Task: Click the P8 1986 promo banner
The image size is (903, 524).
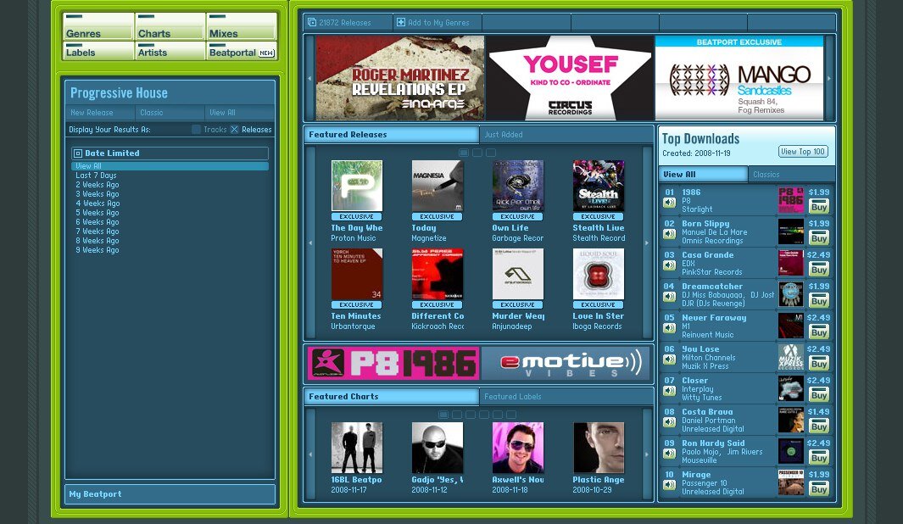Action: pyautogui.click(x=393, y=364)
